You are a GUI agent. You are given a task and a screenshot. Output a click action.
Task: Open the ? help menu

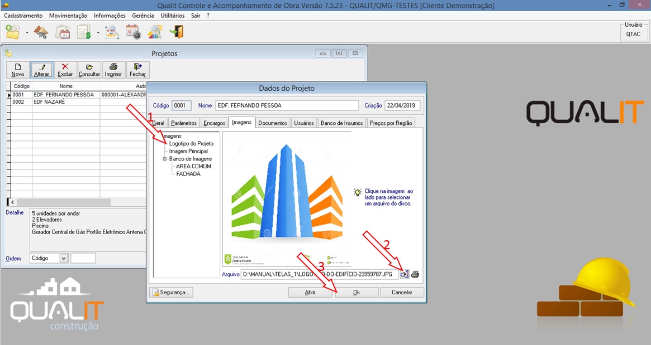pos(208,15)
